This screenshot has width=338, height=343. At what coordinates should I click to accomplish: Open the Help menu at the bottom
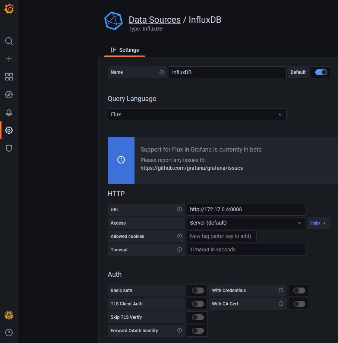[x=9, y=332]
